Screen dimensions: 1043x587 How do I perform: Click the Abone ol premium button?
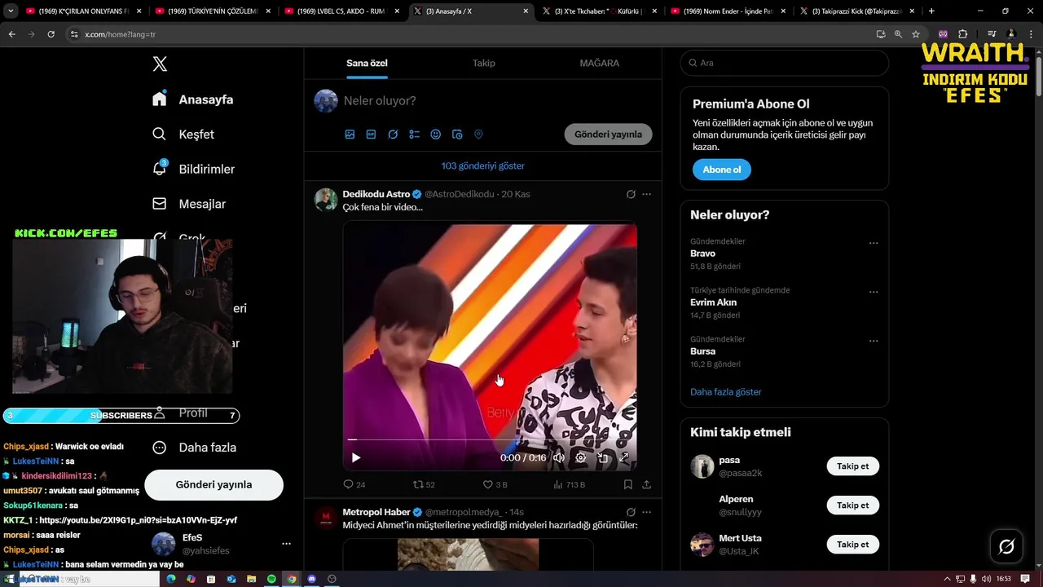coord(722,170)
